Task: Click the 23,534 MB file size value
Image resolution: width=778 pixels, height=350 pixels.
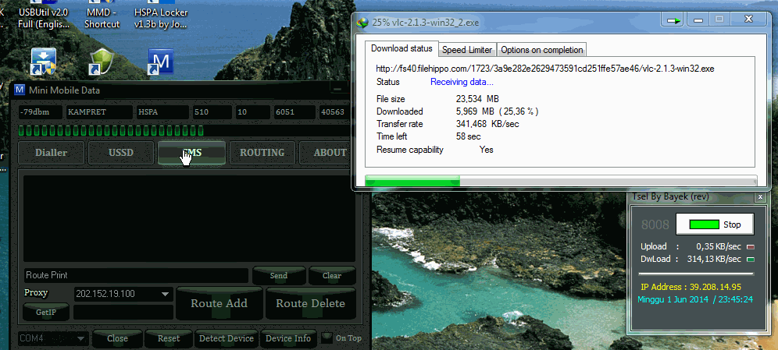Action: (x=477, y=99)
